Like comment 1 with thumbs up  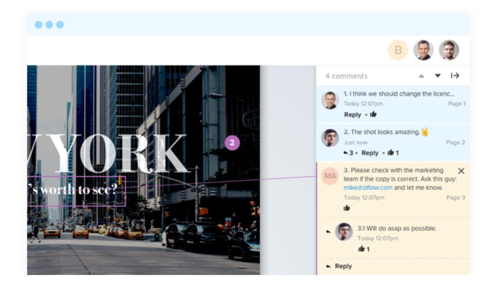373,115
